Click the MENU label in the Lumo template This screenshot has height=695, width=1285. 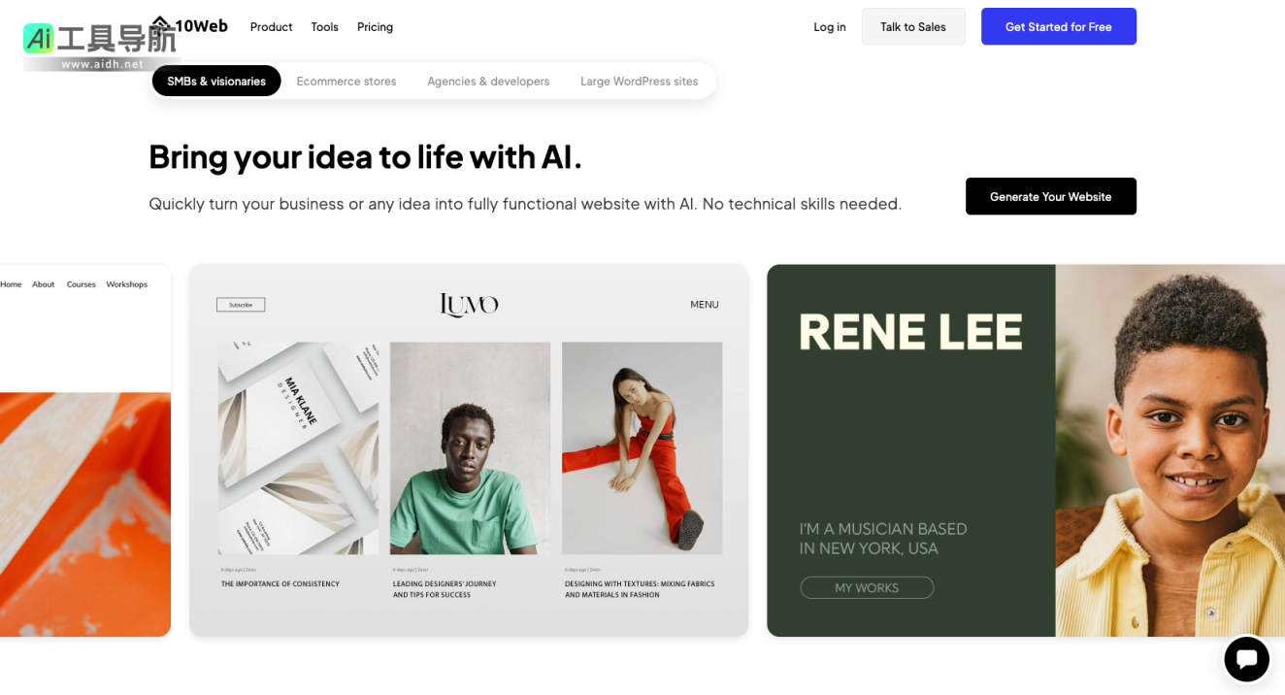tap(705, 305)
